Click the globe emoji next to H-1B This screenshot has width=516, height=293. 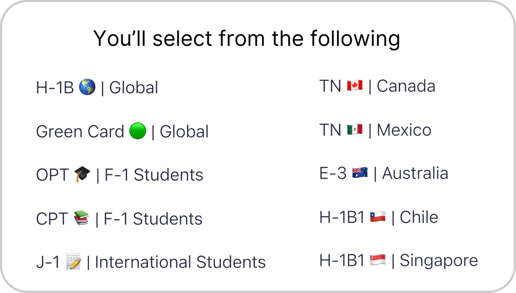pyautogui.click(x=87, y=87)
